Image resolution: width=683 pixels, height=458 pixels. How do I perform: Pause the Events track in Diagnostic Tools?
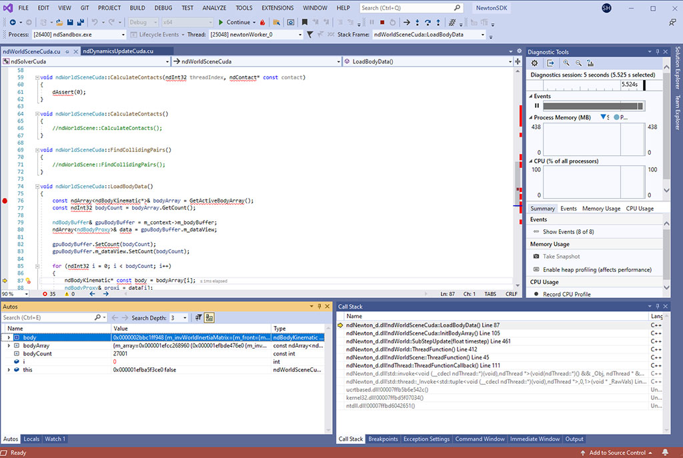click(537, 106)
